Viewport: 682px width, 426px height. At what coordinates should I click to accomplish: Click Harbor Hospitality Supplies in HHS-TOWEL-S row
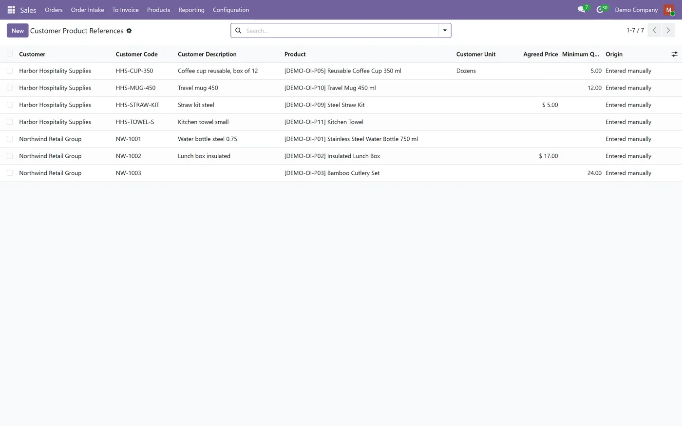[55, 122]
